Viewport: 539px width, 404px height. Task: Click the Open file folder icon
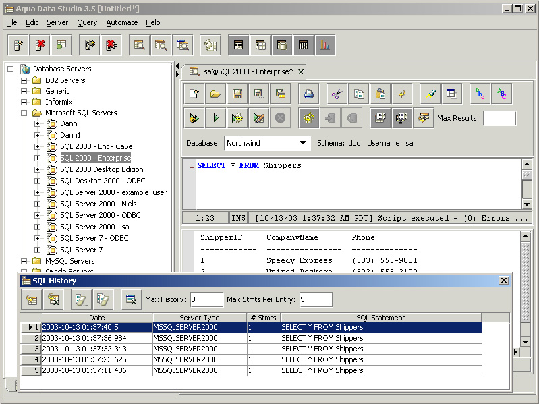[215, 94]
